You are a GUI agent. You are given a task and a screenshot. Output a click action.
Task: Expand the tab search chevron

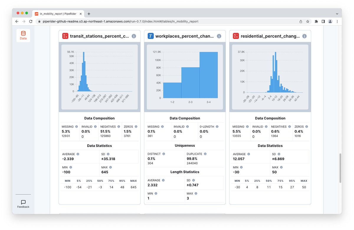click(337, 14)
